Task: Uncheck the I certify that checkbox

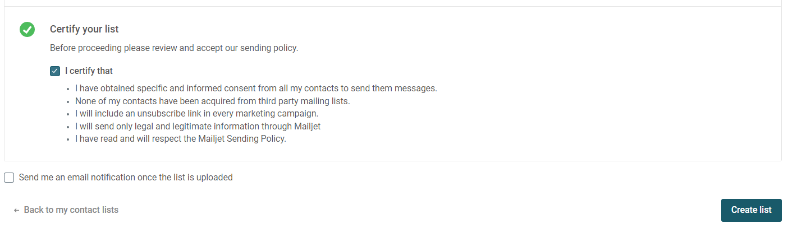Action: click(55, 71)
